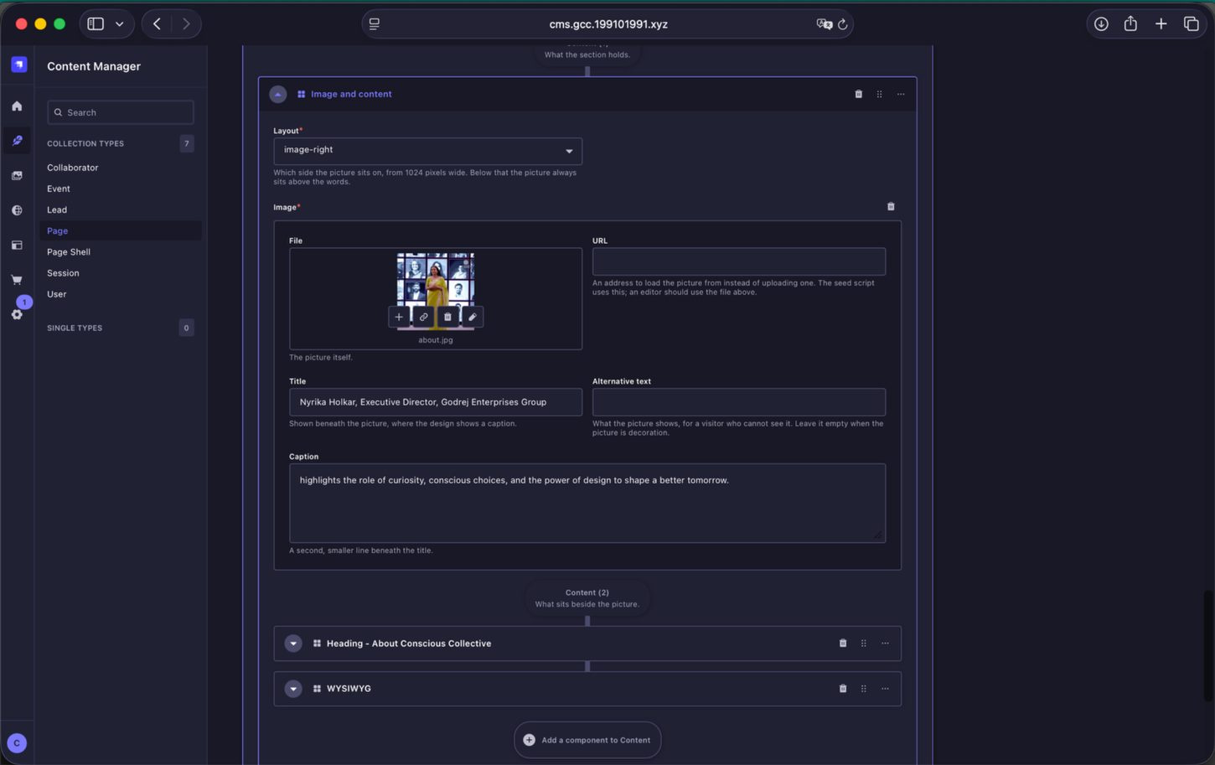Open more options for WYSIWYG component
This screenshot has width=1215, height=765.
coord(885,689)
